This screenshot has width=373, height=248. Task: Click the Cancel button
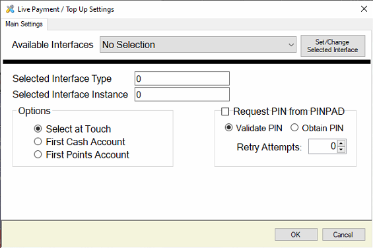point(343,235)
